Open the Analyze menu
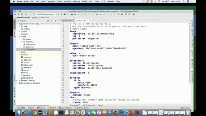 [x=67, y=1]
